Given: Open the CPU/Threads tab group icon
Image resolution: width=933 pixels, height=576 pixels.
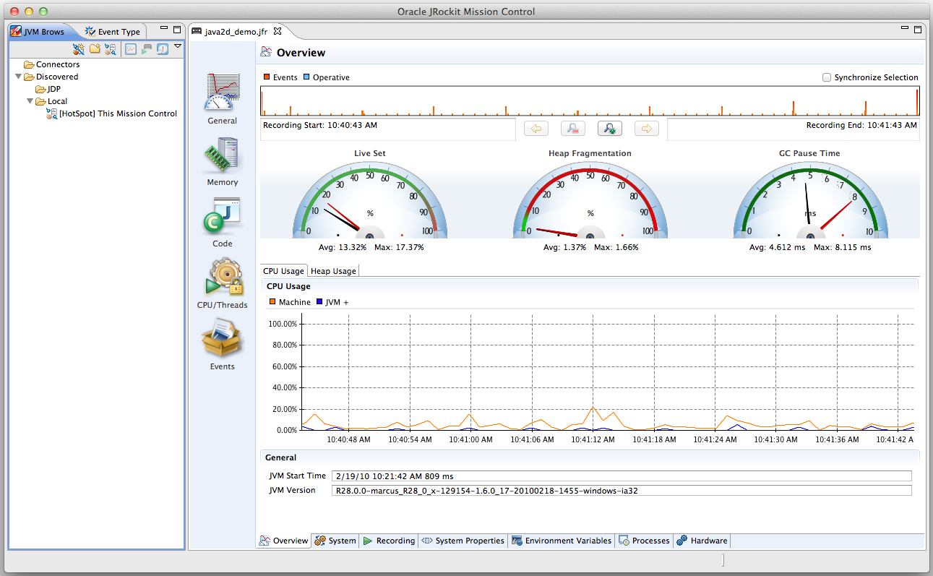Looking at the screenshot, I should [223, 278].
